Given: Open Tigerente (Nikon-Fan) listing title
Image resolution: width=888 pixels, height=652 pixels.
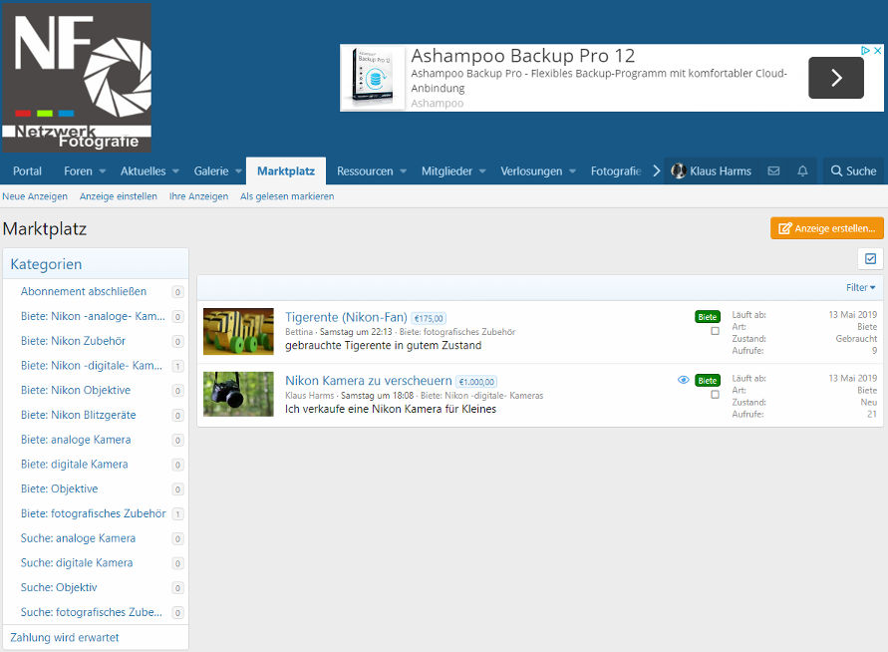Looking at the screenshot, I should 346,317.
